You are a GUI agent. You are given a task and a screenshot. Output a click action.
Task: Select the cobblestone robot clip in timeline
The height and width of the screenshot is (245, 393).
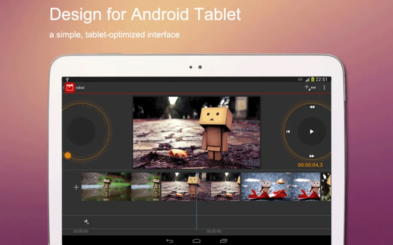201,187
